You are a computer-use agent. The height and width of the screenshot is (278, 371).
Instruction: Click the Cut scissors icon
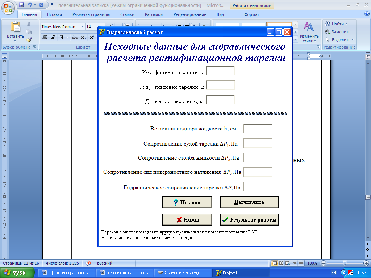[29, 24]
